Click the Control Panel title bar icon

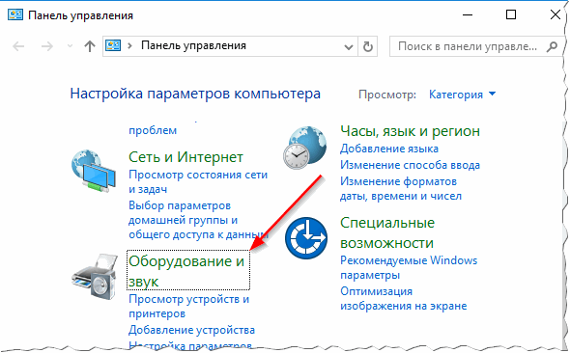15,15
